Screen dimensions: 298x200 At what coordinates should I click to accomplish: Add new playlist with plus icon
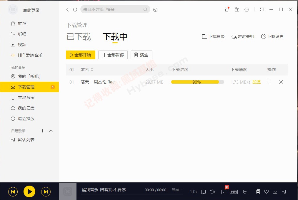(42, 131)
